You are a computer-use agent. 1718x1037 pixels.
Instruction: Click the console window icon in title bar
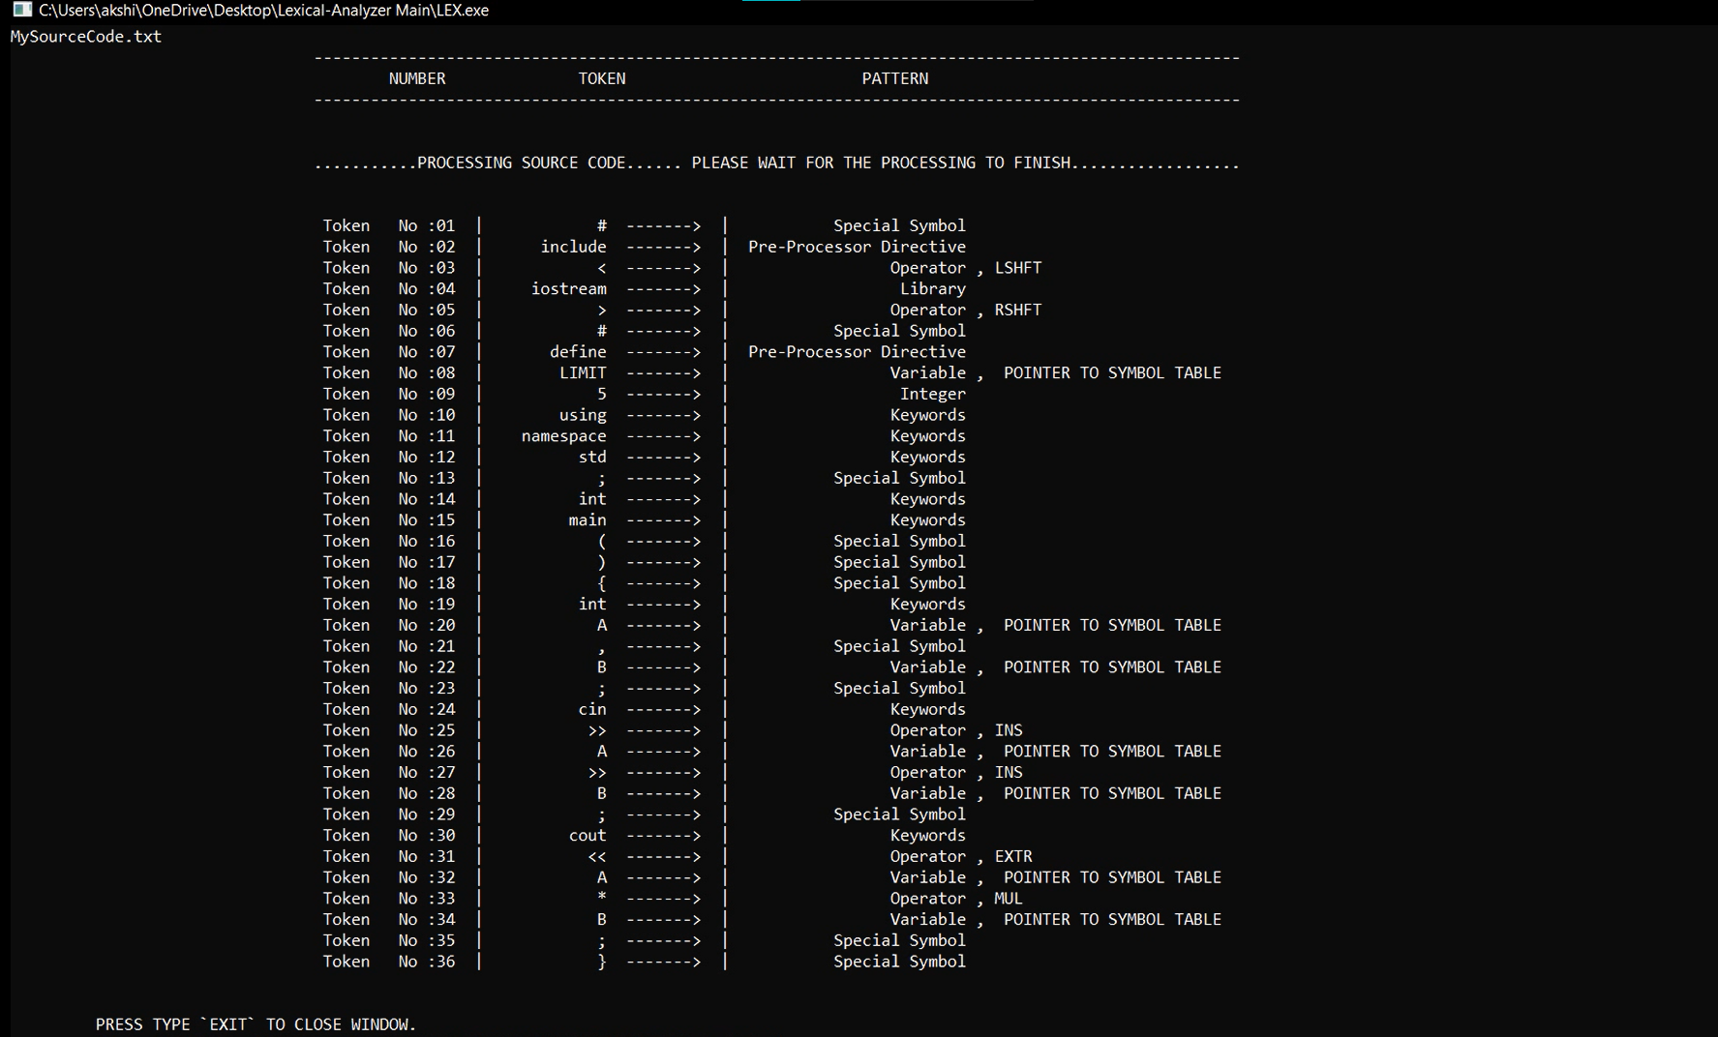(x=21, y=10)
